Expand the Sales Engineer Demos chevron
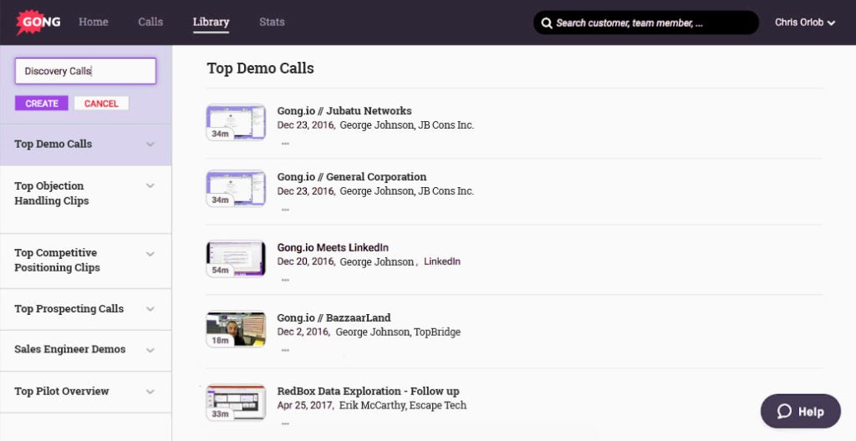 [150, 350]
